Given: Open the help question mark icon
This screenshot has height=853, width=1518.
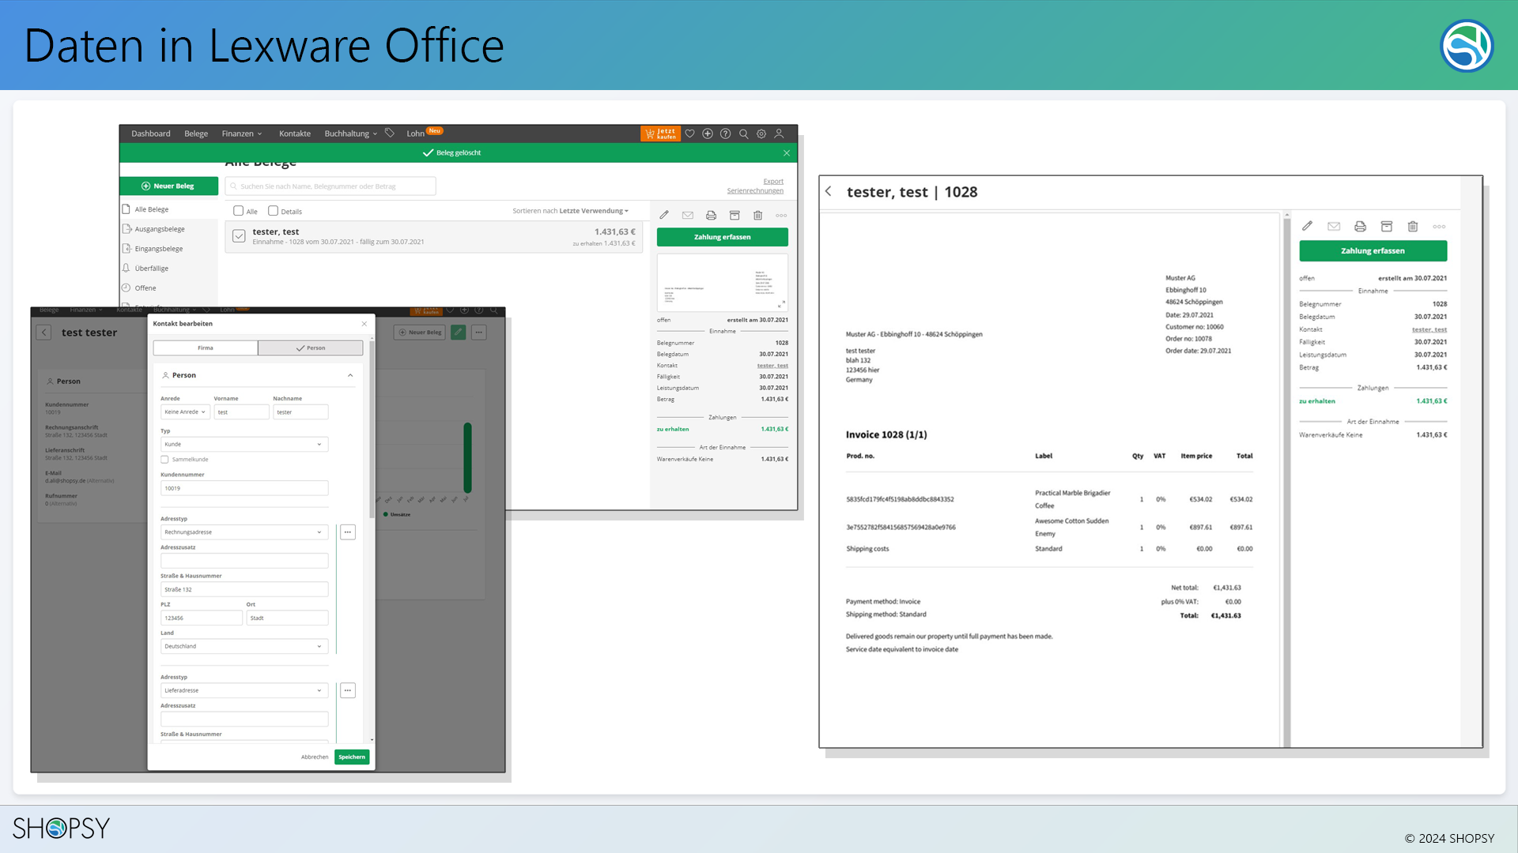Looking at the screenshot, I should click(x=725, y=133).
